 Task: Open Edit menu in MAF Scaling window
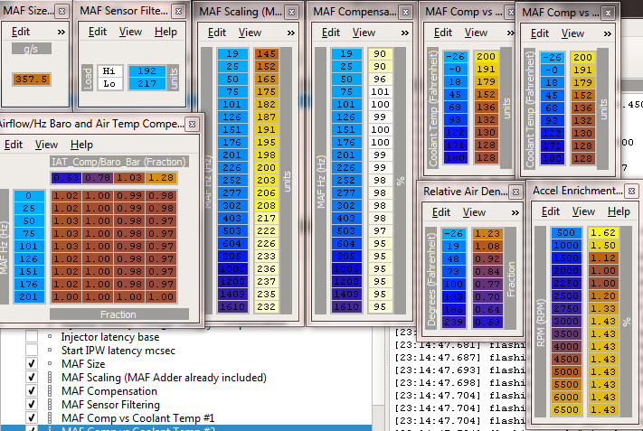pos(216,33)
